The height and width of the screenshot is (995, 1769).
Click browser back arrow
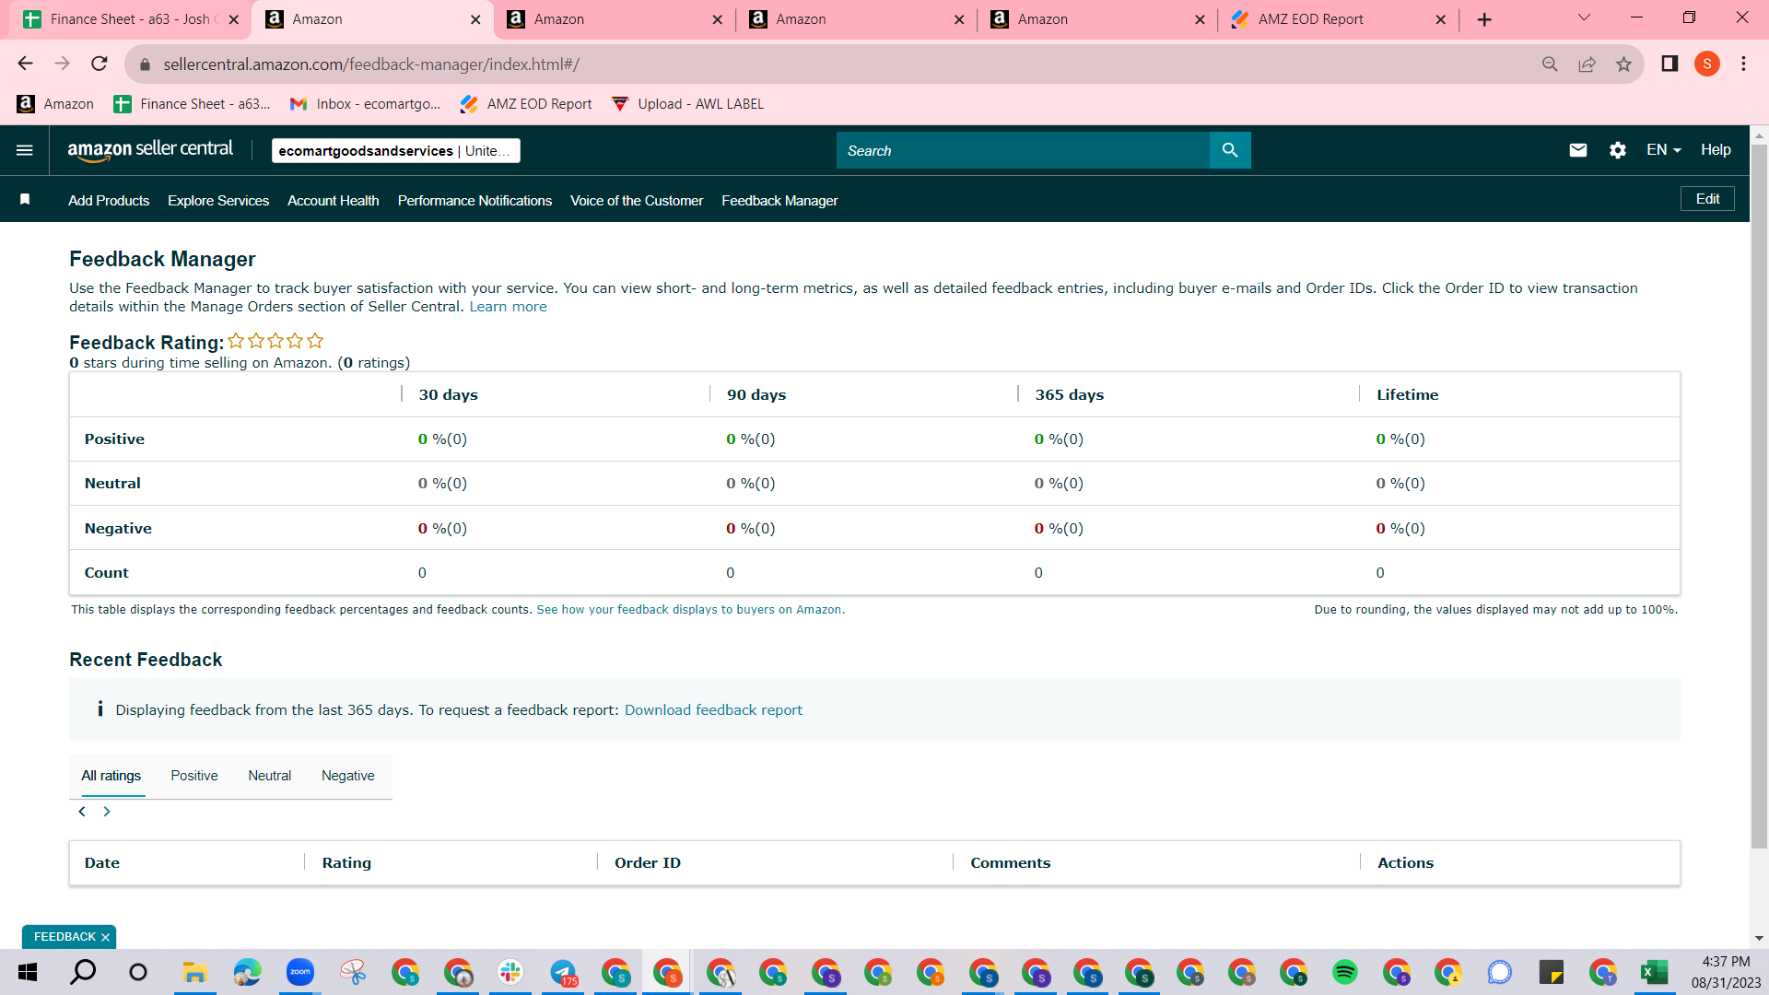tap(25, 64)
